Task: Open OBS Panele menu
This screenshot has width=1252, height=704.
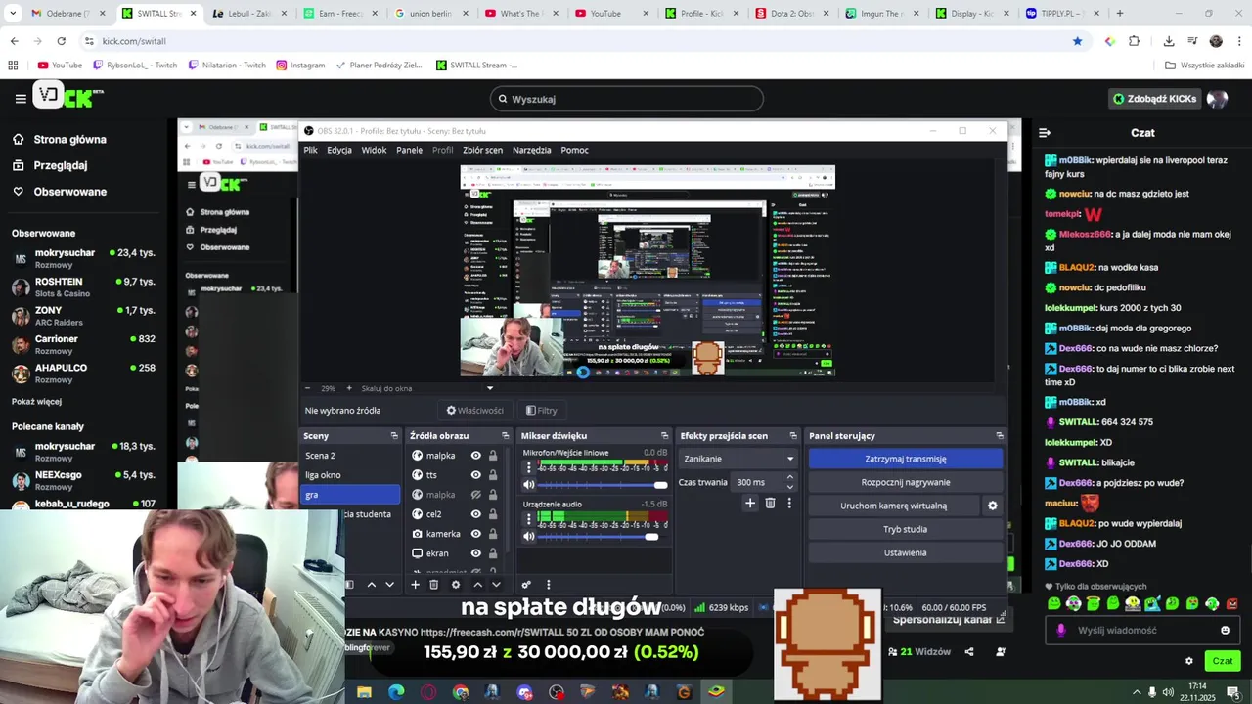Action: pyautogui.click(x=409, y=150)
